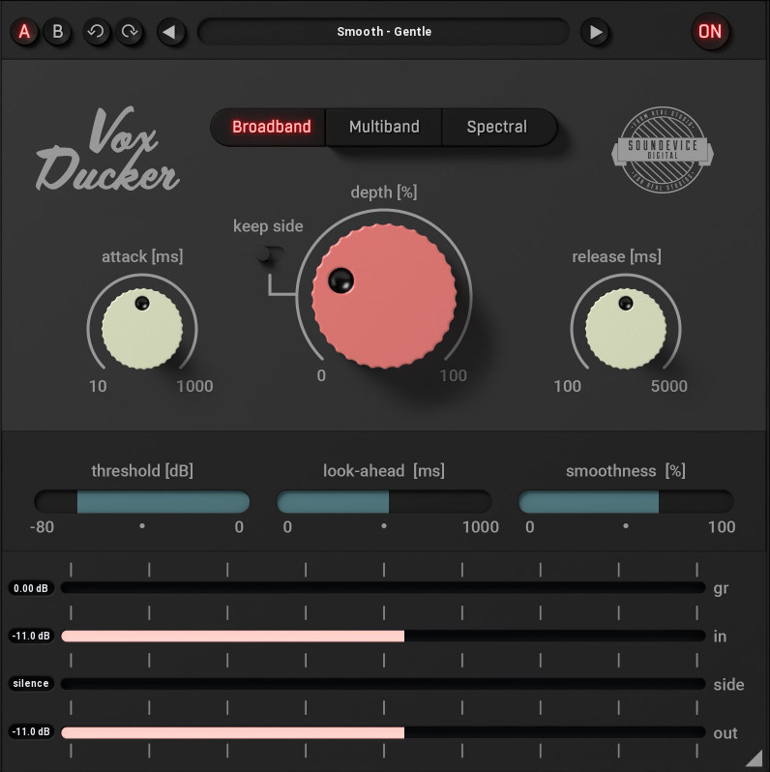This screenshot has height=772, width=770.
Task: Click the depth [%] label
Action: pos(384,193)
